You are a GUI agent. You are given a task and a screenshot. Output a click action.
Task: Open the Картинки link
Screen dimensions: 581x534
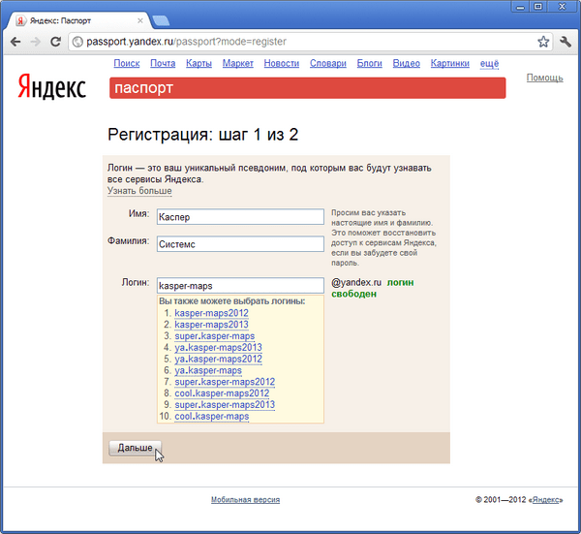(450, 63)
